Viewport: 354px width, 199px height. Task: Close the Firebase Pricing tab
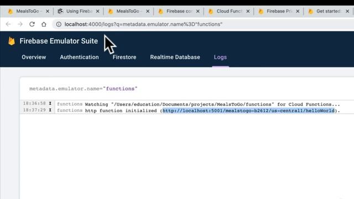[298, 11]
